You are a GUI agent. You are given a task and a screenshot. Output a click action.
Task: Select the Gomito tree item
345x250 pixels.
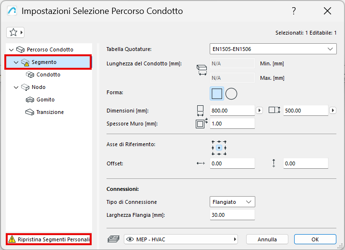[x=45, y=100]
